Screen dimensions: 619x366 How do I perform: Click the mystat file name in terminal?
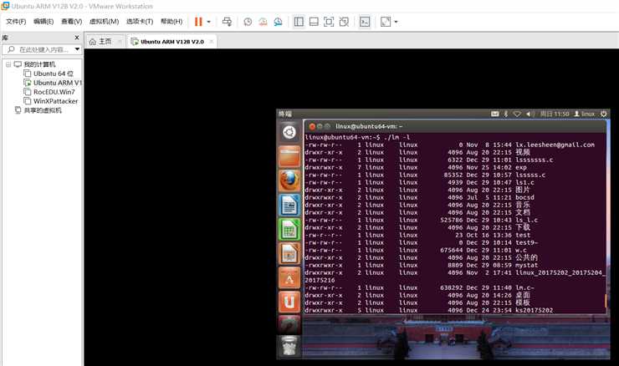(526, 265)
